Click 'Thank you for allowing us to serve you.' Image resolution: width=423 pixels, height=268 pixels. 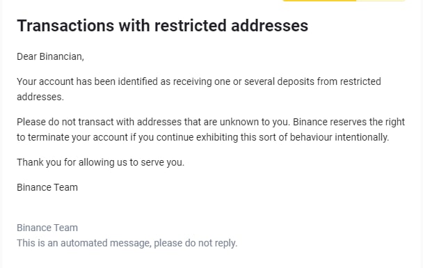(x=100, y=162)
